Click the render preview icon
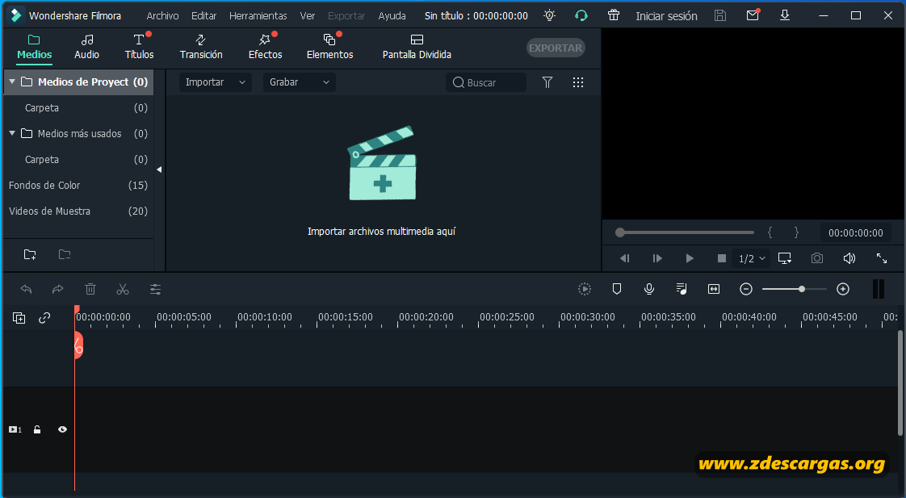This screenshot has height=498, width=906. click(585, 289)
